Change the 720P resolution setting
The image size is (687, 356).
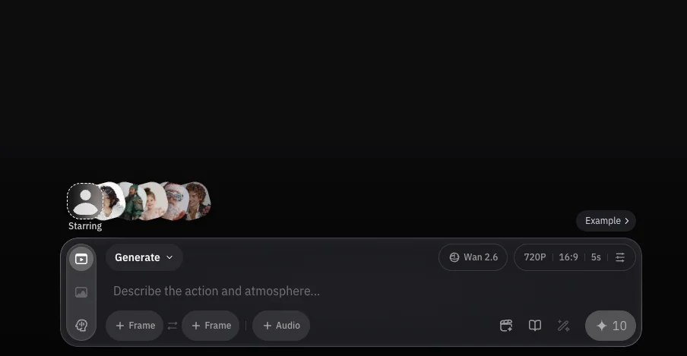(x=535, y=257)
